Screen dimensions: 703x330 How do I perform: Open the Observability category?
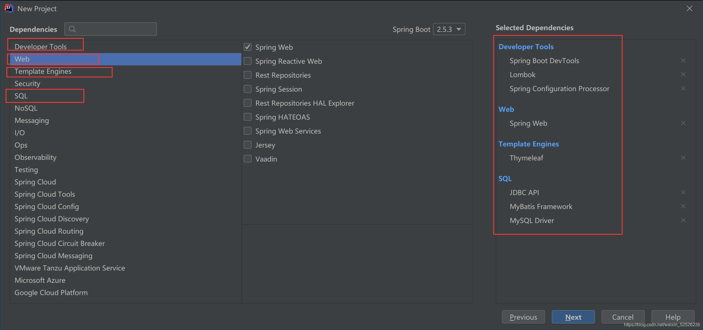pos(125,157)
